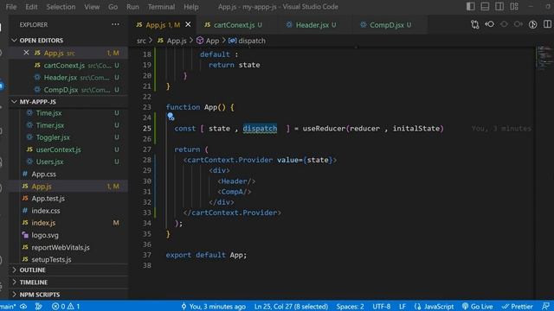Toggle secondary side bar layout icon
Screen dimensions: 554x311
499,6
